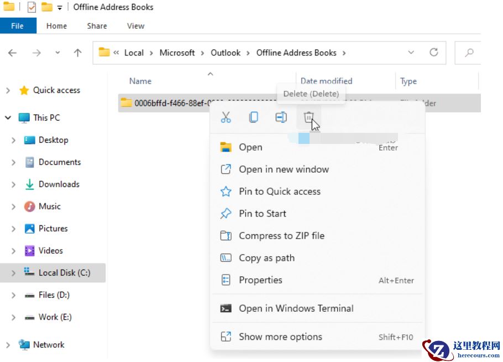This screenshot has width=503, height=362.
Task: Sort files by clicking the Name column header
Action: (140, 81)
